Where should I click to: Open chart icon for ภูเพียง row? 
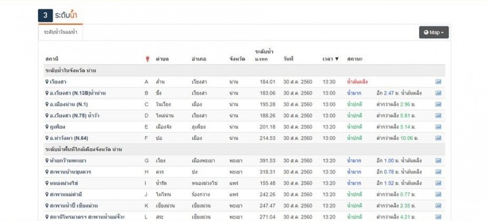point(438,127)
